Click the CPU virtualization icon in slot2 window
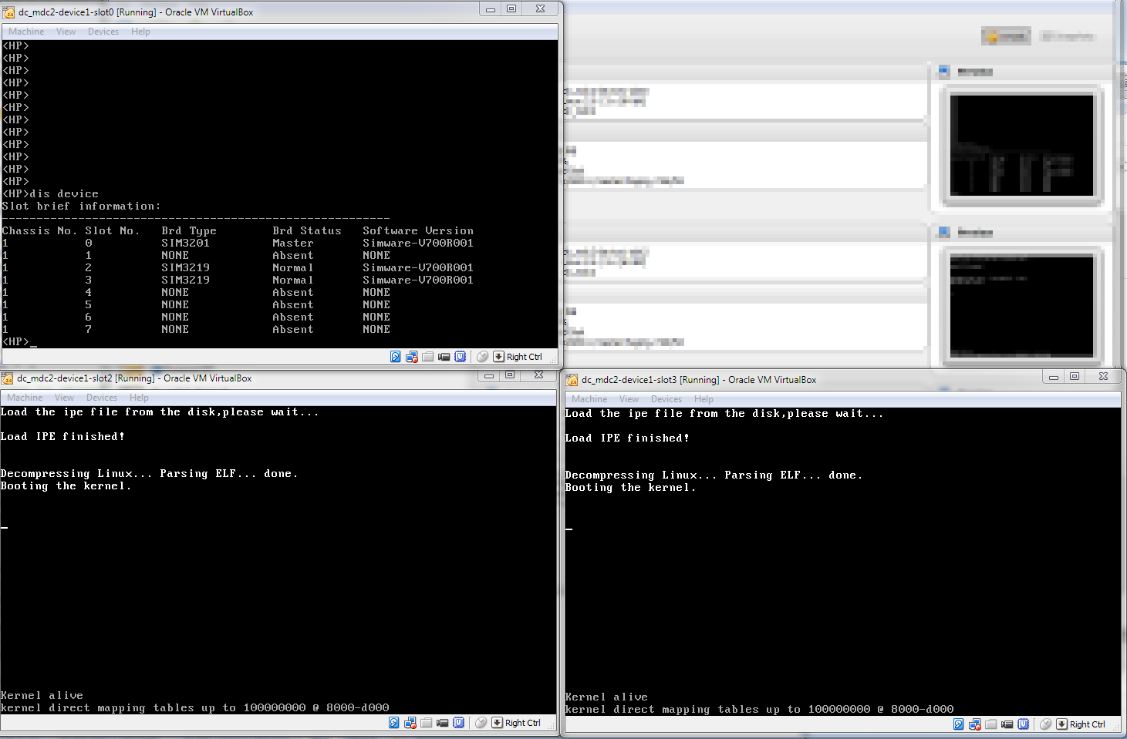 tap(459, 723)
